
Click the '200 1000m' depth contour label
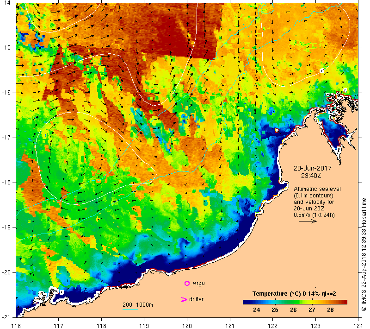tap(137, 305)
